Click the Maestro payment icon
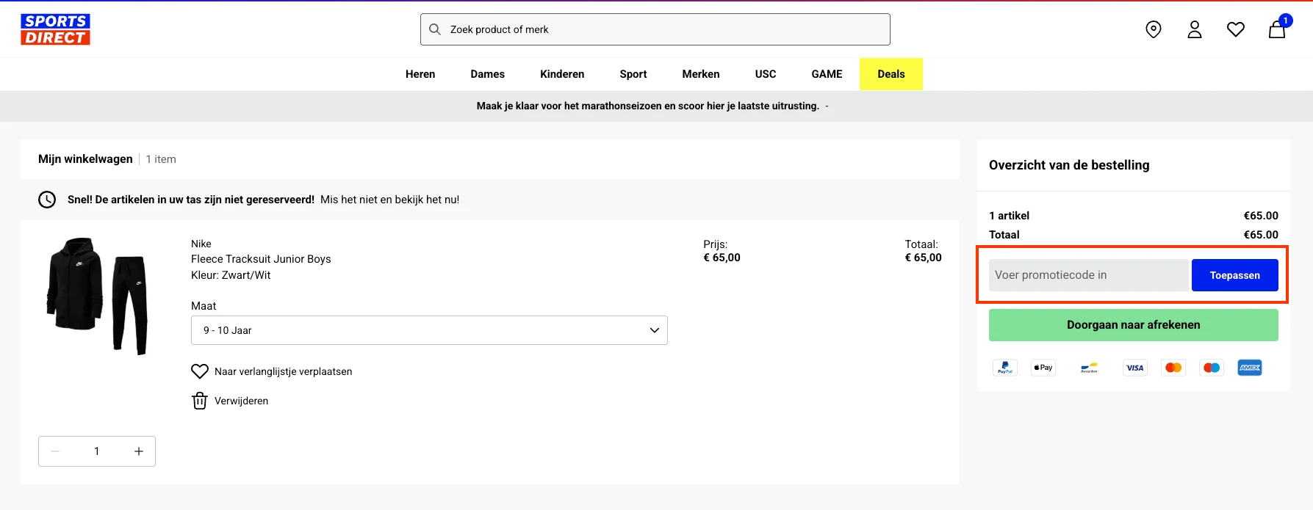The width and height of the screenshot is (1313, 510). 1212,368
